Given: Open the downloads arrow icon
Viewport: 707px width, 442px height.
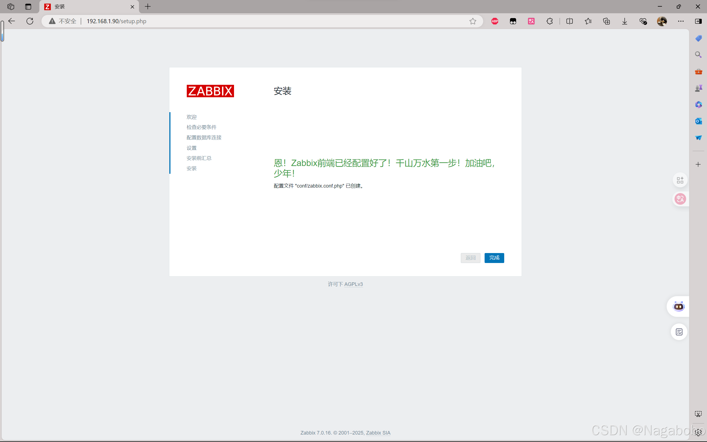Looking at the screenshot, I should 624,21.
